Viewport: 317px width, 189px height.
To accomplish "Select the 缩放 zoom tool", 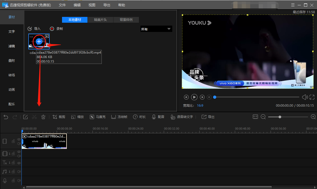I will click(x=77, y=117).
